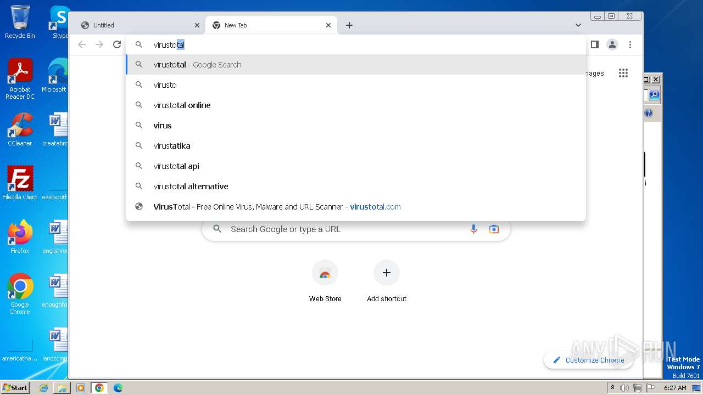Open a new tab with plus button
703x395 pixels.
click(x=349, y=25)
